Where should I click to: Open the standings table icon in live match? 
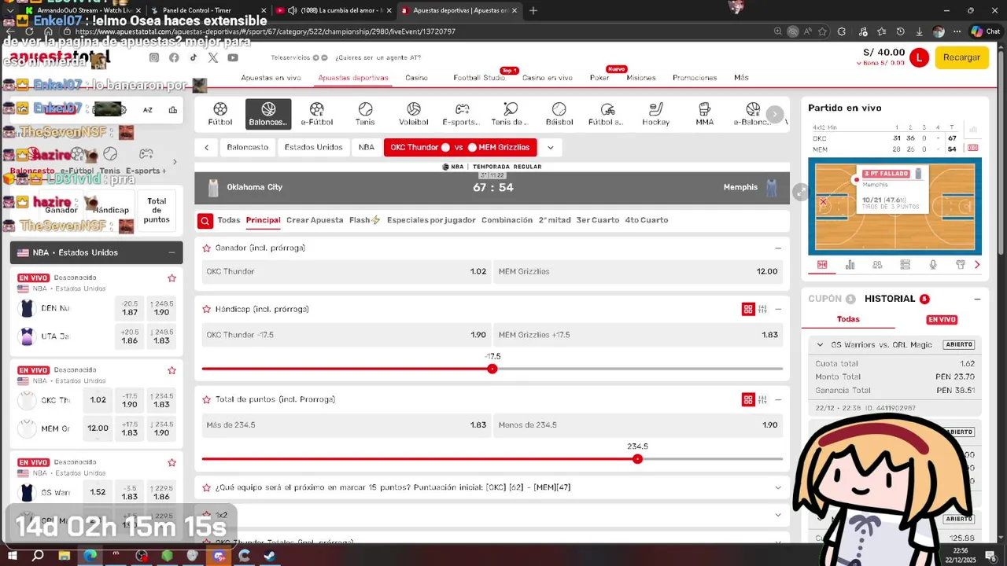[905, 265]
